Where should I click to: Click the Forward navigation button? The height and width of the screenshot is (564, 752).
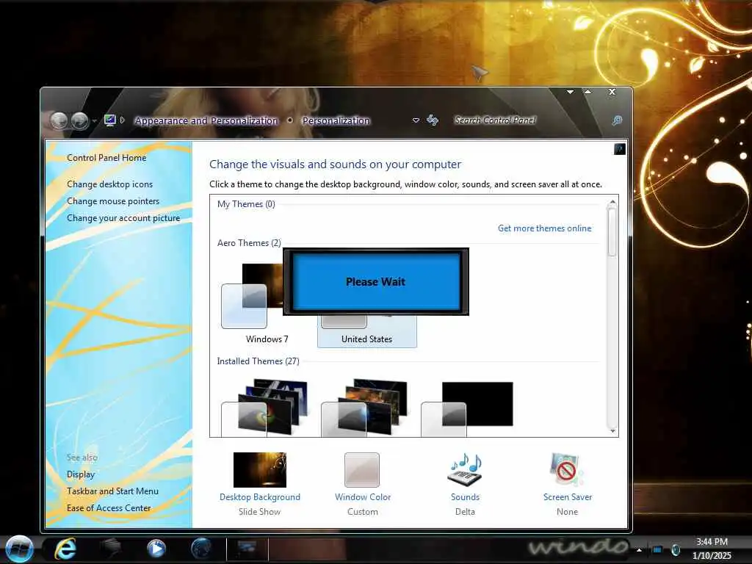(x=79, y=121)
